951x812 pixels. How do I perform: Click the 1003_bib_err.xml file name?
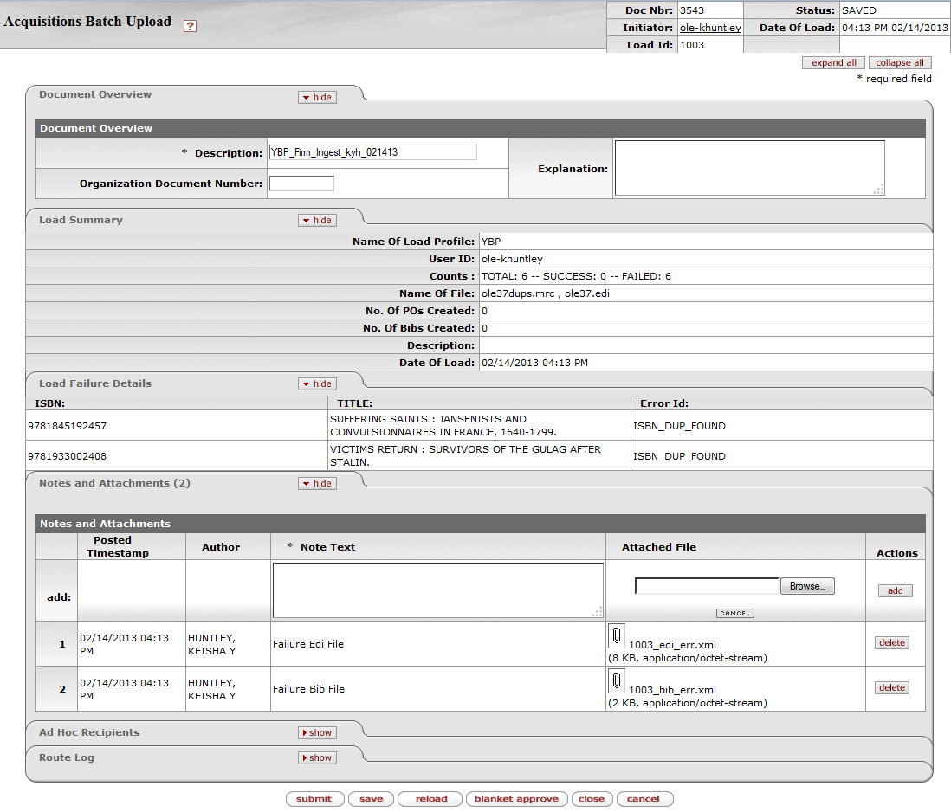click(673, 690)
